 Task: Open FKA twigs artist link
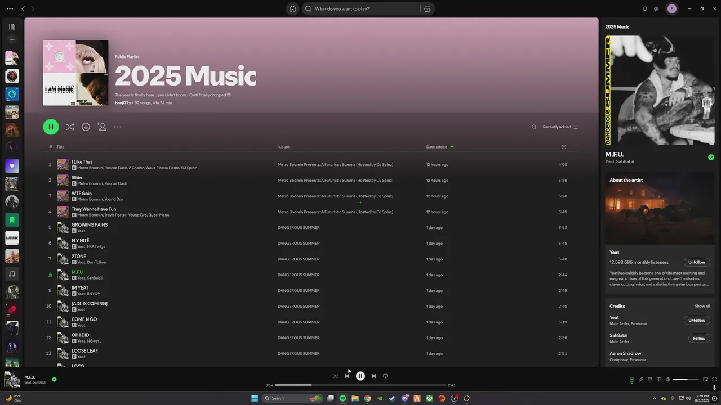click(96, 246)
